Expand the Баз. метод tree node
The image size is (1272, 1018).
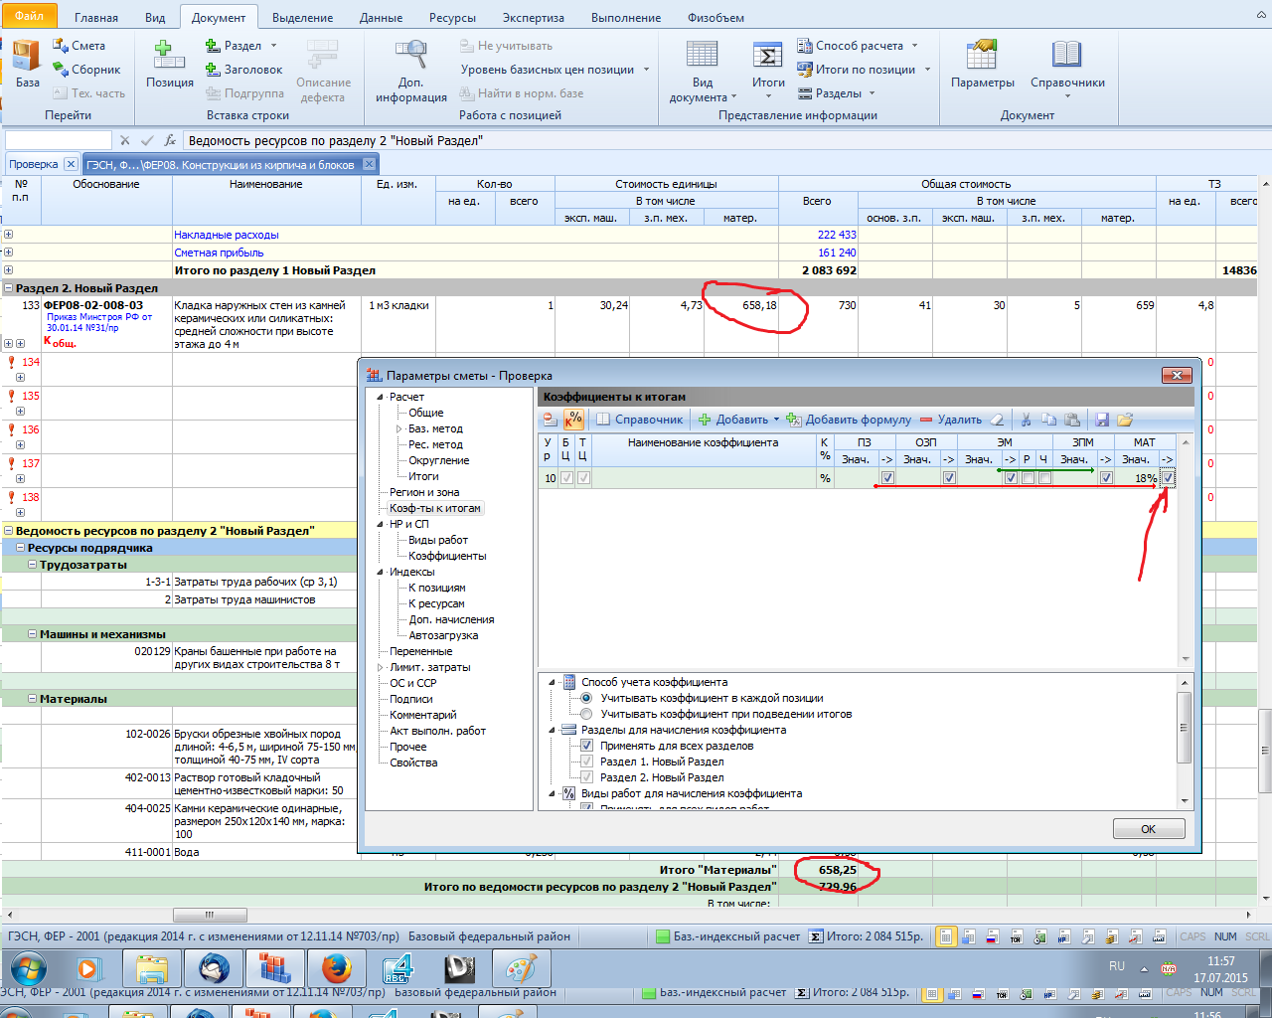click(x=399, y=428)
